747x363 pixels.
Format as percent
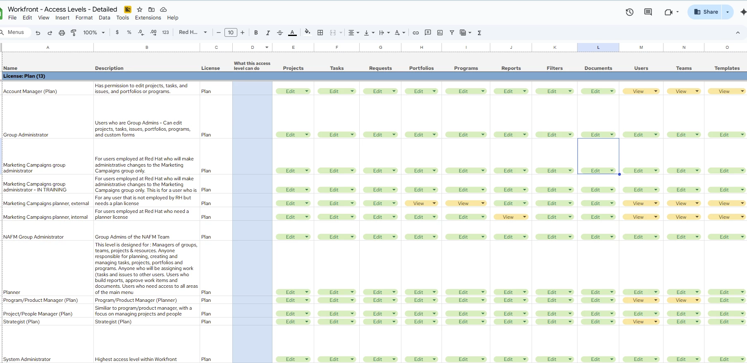pyautogui.click(x=129, y=32)
